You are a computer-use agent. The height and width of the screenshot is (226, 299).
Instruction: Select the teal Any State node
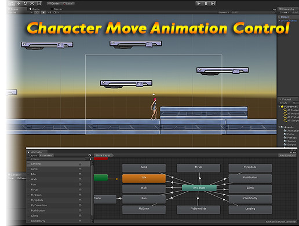click(x=199, y=188)
